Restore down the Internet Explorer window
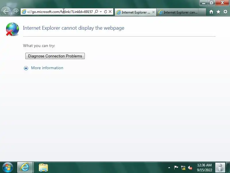230x173 pixels. point(211,3)
